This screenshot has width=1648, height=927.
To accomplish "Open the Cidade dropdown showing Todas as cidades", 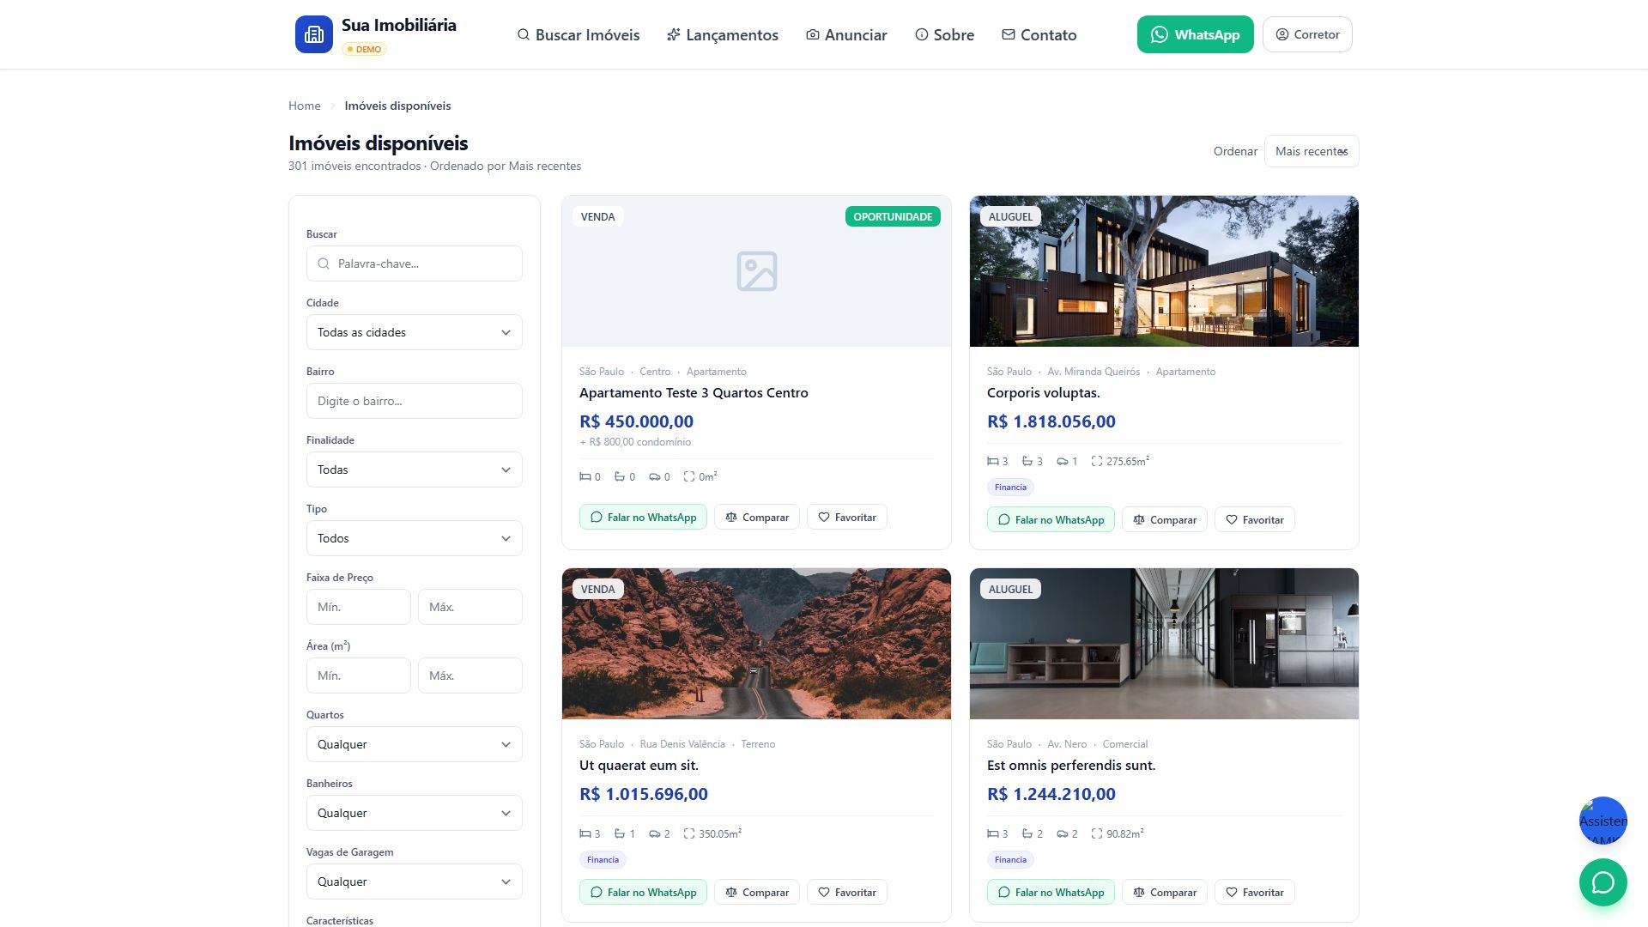I will click(x=415, y=332).
